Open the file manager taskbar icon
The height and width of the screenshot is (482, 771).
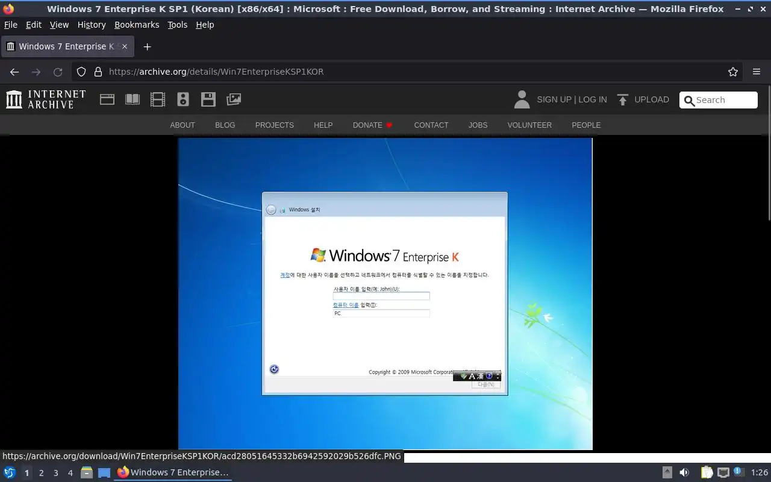click(87, 472)
